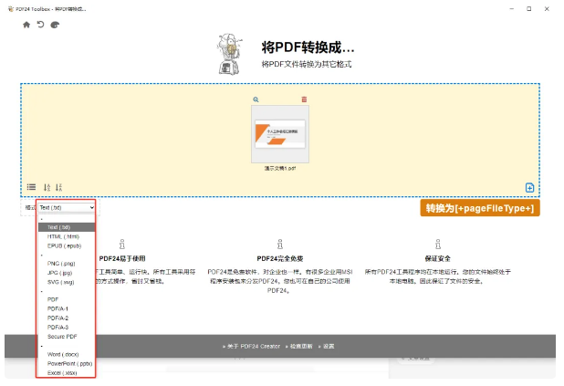
Task: Pick PNG (.png) in the dropdown list
Action: click(63, 263)
